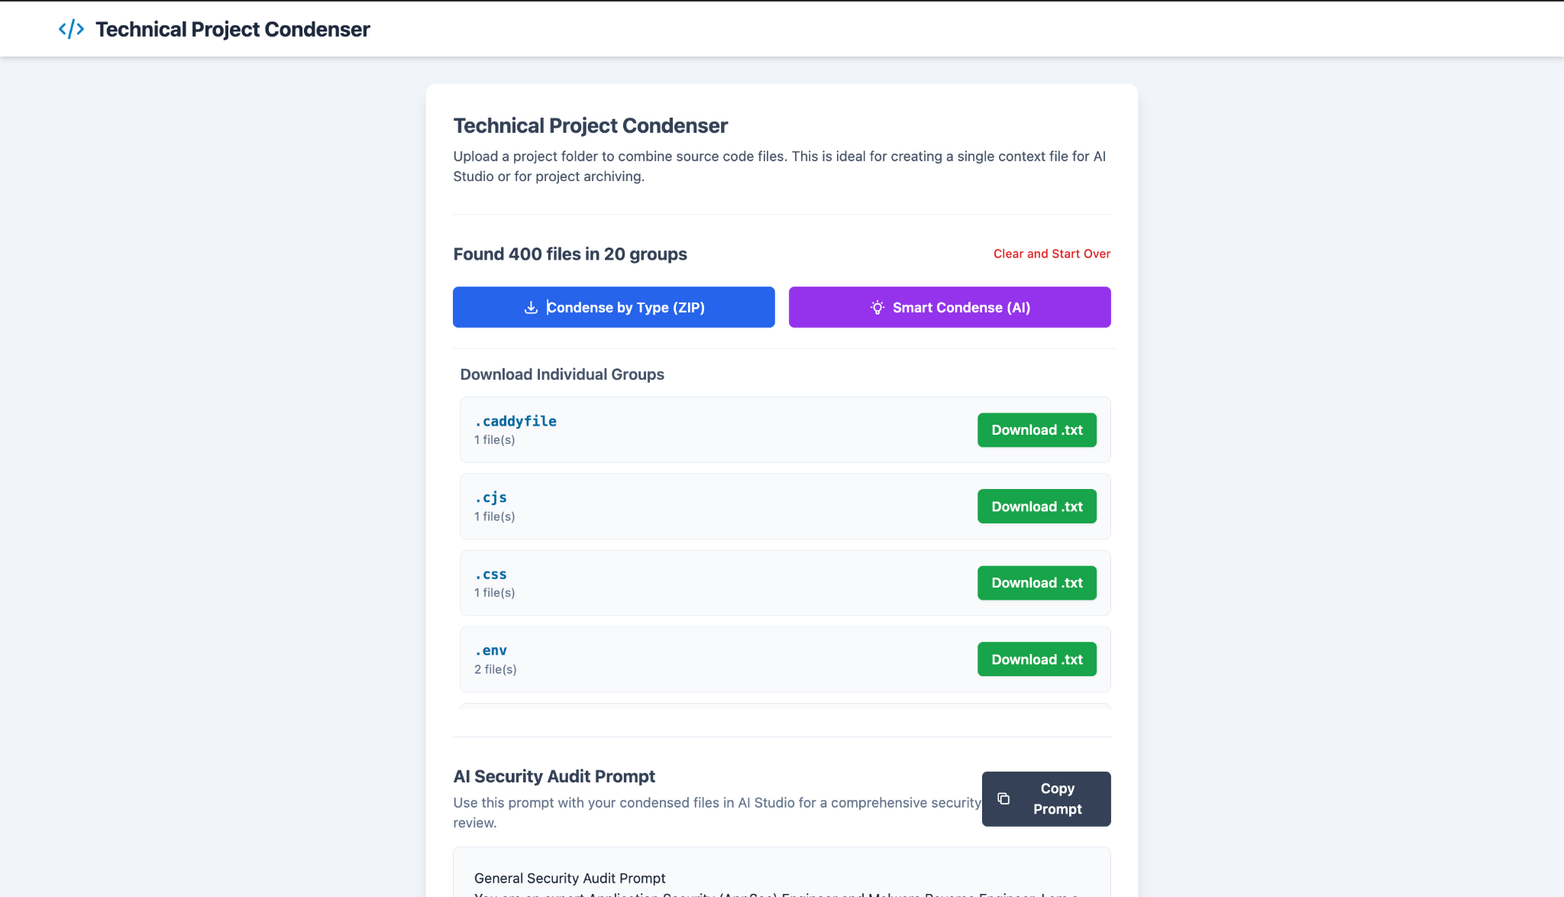Click the Copy Prompt button text
The width and height of the screenshot is (1564, 897).
click(1057, 798)
